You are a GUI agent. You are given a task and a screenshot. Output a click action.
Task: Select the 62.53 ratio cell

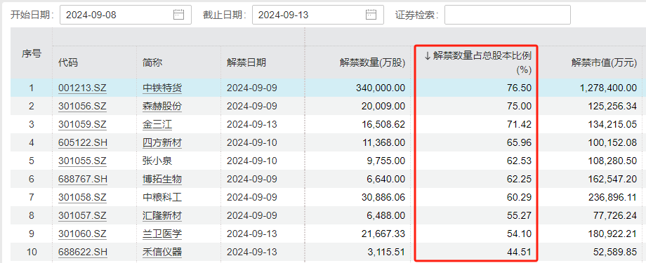[520, 161]
